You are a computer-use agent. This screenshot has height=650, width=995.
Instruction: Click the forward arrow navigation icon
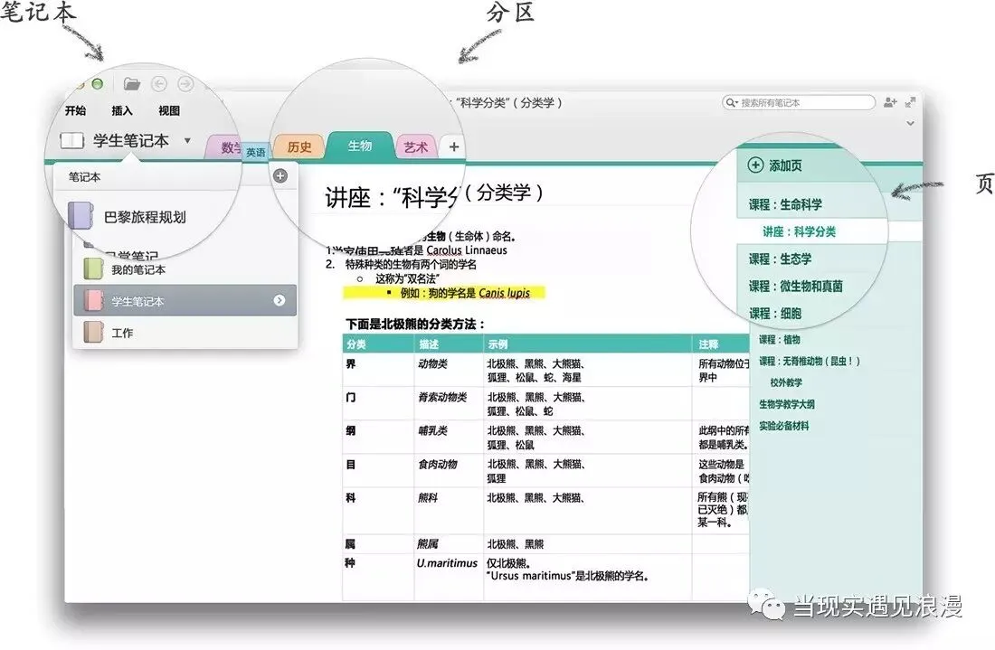[x=185, y=84]
